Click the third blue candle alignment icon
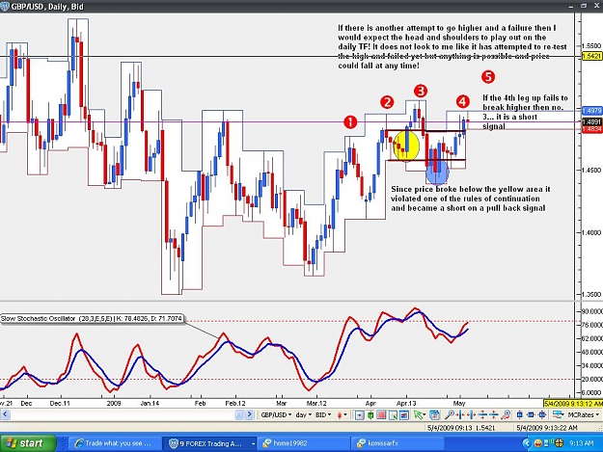The width and height of the screenshot is (603, 452). click(x=542, y=415)
